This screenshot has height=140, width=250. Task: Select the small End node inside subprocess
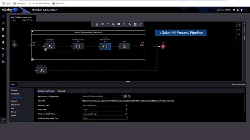coord(142,45)
